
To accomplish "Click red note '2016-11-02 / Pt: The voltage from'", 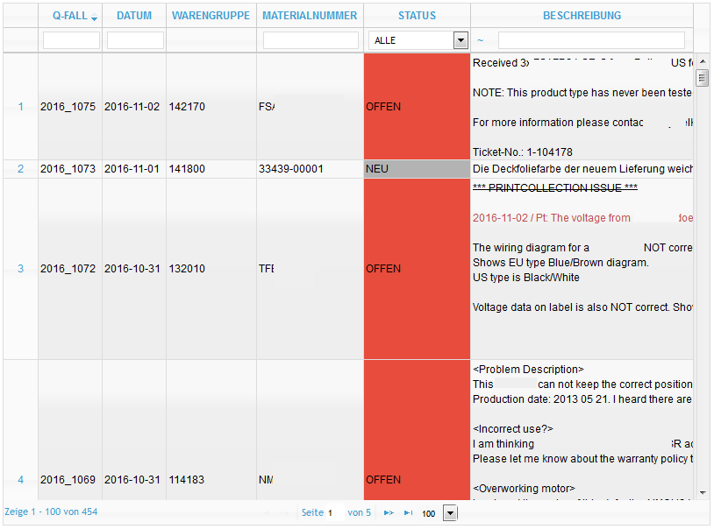I will pyautogui.click(x=552, y=218).
